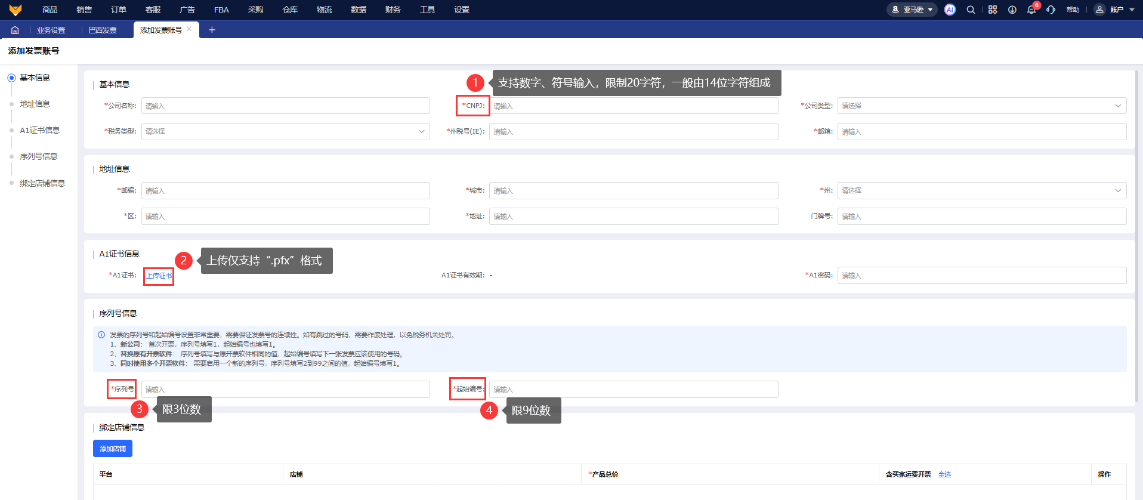The height and width of the screenshot is (500, 1143).
Task: Open the 广告 menu
Action: click(187, 10)
